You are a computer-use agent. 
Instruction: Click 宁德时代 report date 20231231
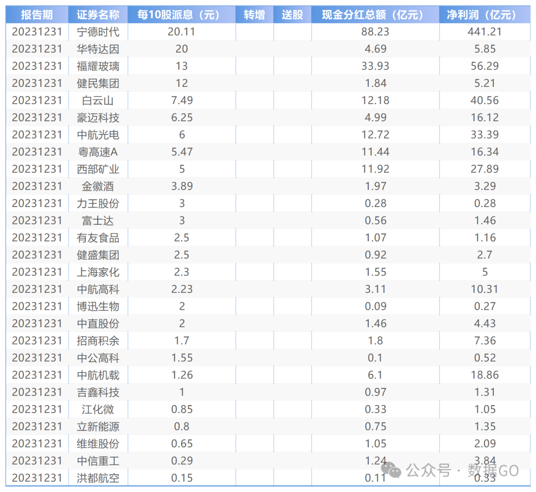(37, 32)
